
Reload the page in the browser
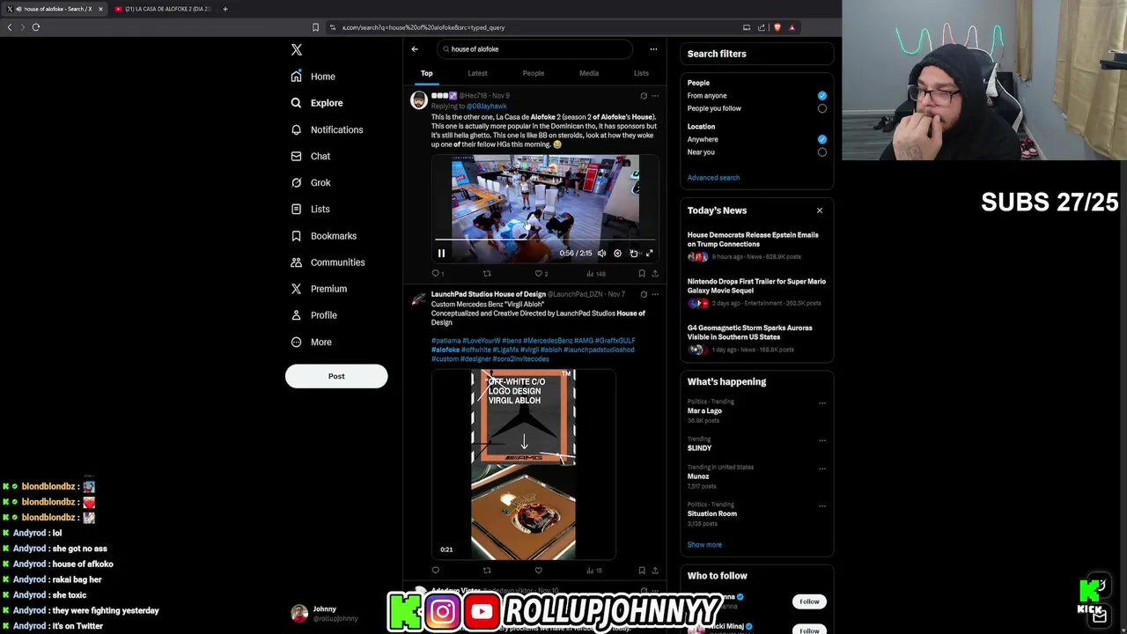point(36,27)
